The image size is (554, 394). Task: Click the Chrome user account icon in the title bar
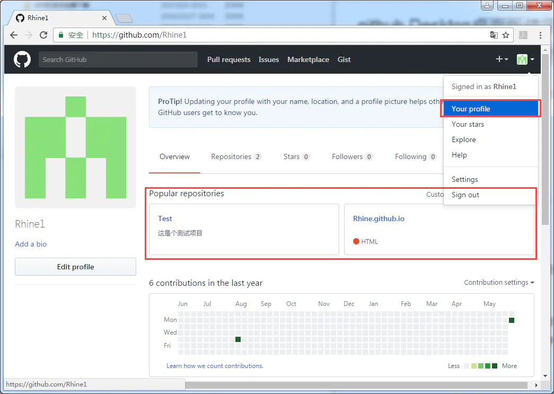pyautogui.click(x=487, y=5)
